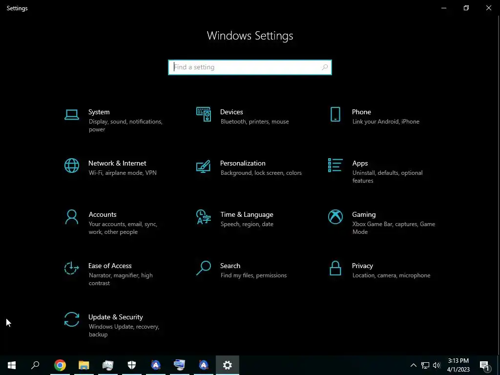Open Personalization paintbrush icon
The height and width of the screenshot is (375, 500).
point(204,166)
